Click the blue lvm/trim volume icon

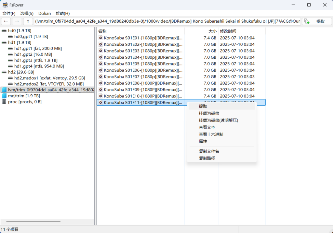(x=4, y=90)
